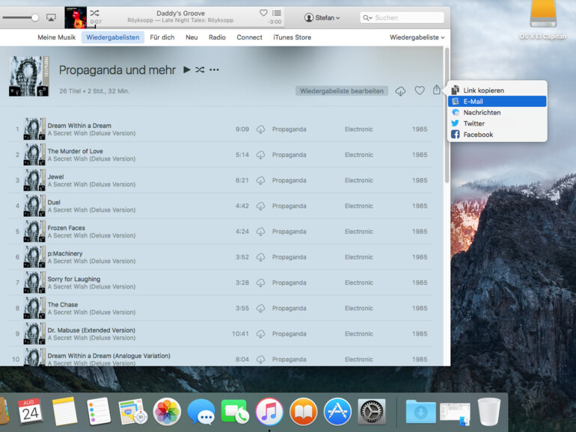The width and height of the screenshot is (576, 432).
Task: Click the now-playing album artwork thumbnail
Action: [76, 18]
